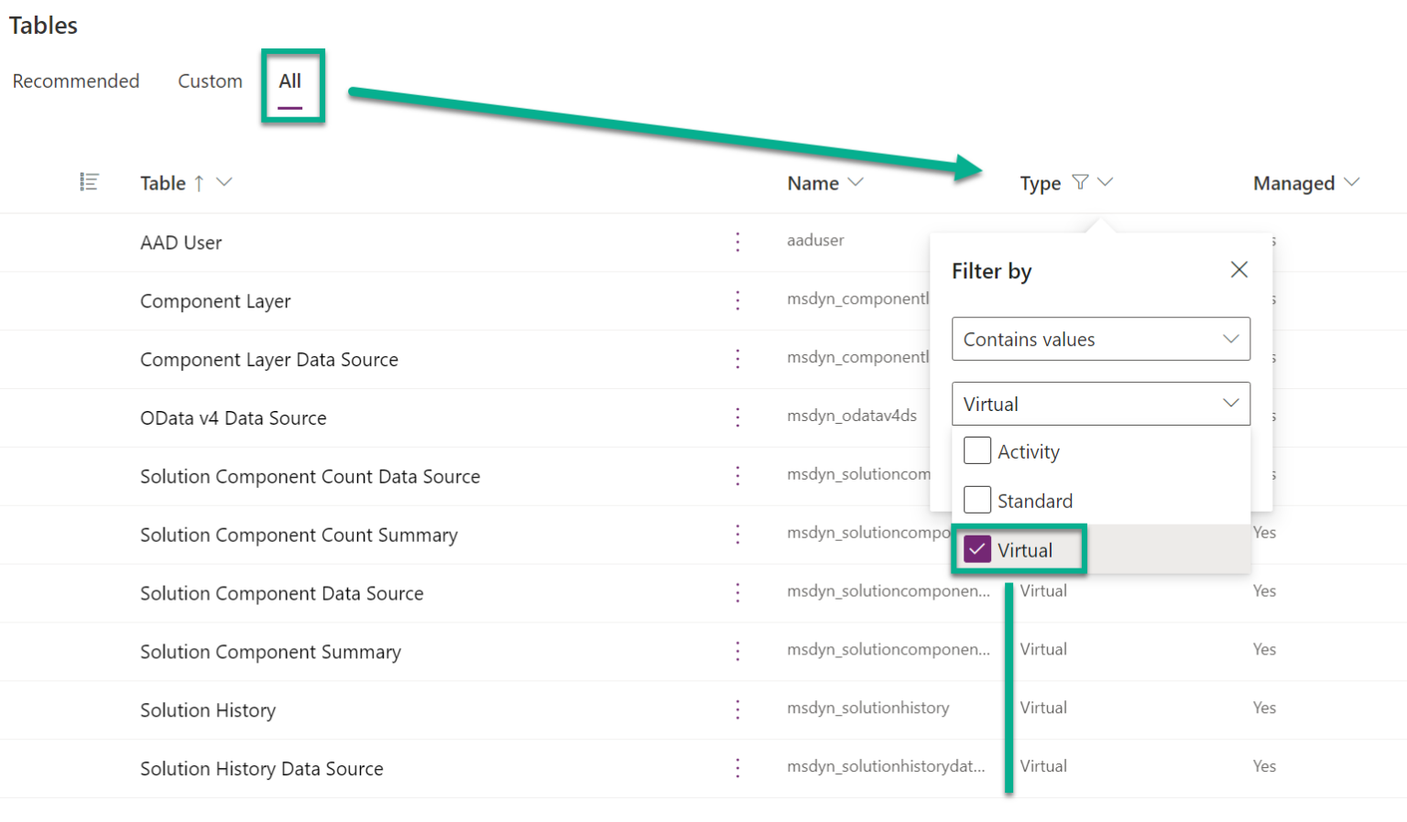Viewport: 1407px width, 822px height.
Task: Switch to the Custom tab
Action: [210, 81]
